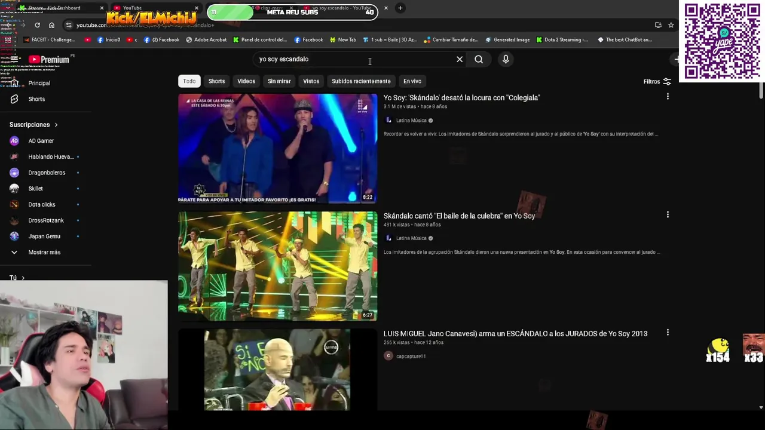The image size is (765, 430).
Task: Open The best ChatBot bookmark
Action: 625,40
